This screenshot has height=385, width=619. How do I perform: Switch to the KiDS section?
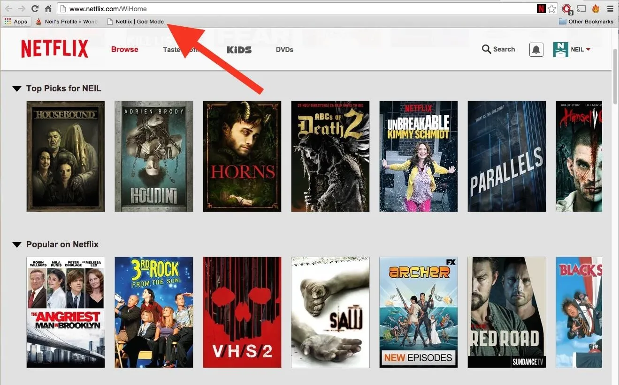(x=239, y=50)
